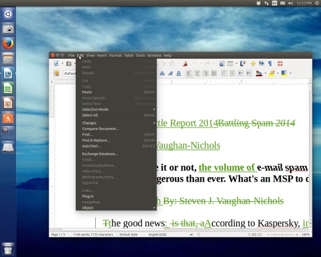Screen dimensions: 321x257
Task: Click the Paragraph Style combo box
Action: point(69,73)
